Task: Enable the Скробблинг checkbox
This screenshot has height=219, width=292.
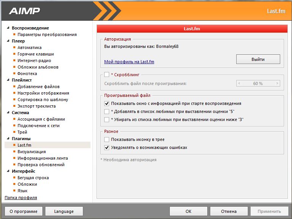Action: (107, 75)
